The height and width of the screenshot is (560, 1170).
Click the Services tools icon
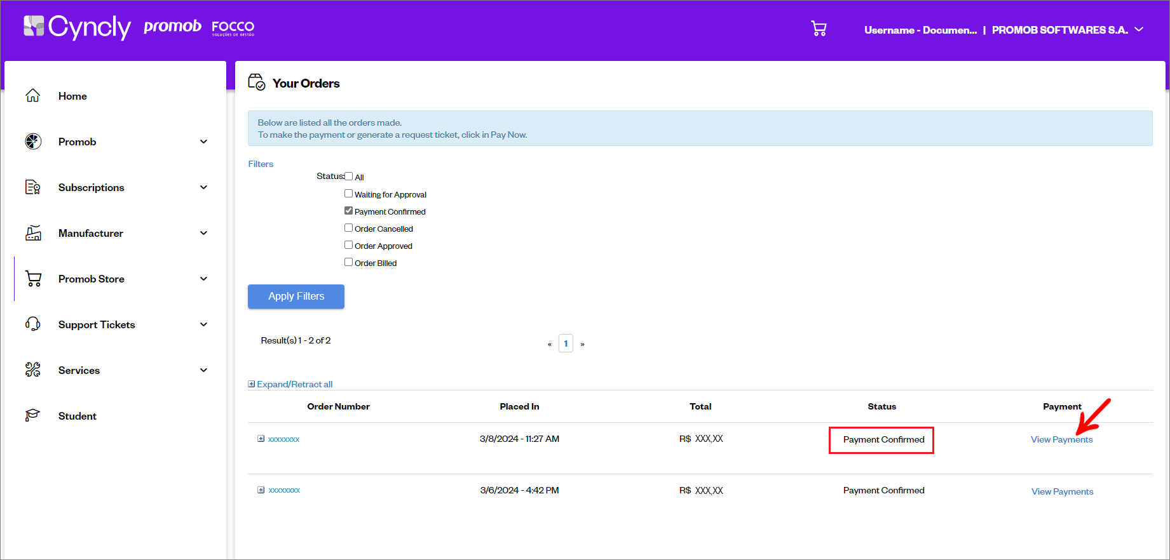33,370
